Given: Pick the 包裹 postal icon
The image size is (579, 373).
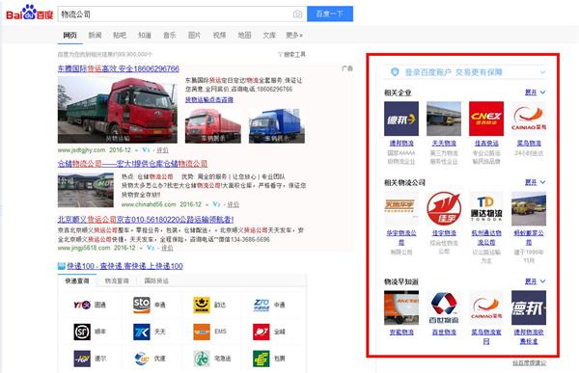Looking at the screenshot, I should pyautogui.click(x=262, y=359).
